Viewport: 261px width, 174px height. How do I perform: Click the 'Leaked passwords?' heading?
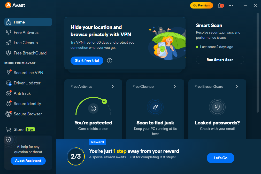pos(217,123)
